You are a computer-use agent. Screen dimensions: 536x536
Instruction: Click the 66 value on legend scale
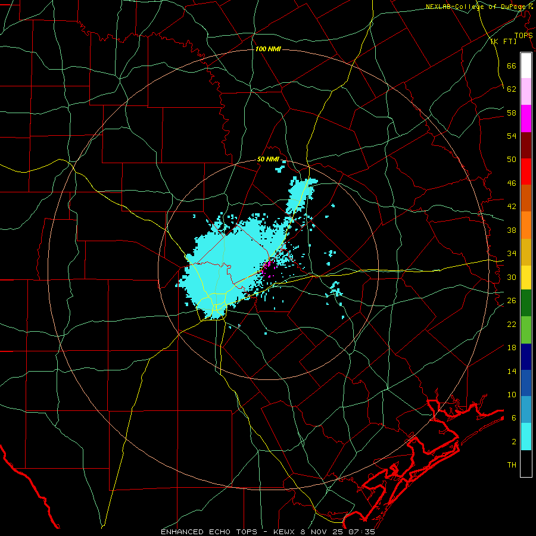512,66
